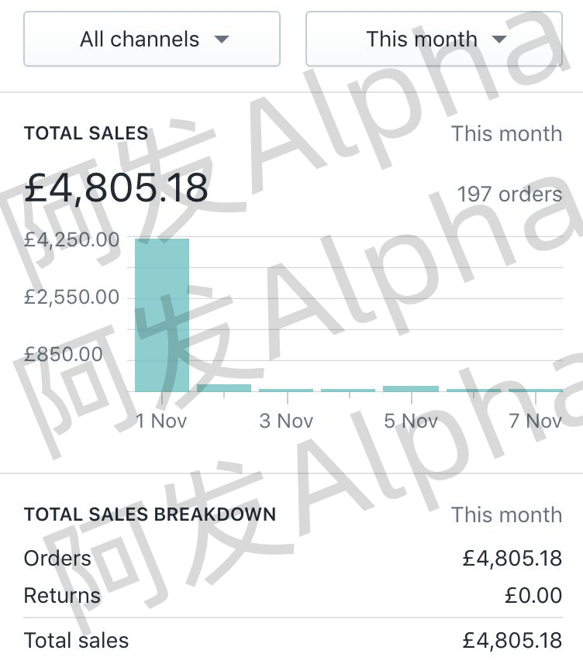Select the 1 Nov sales bar
Screen dimensions: 583x671
(x=162, y=315)
